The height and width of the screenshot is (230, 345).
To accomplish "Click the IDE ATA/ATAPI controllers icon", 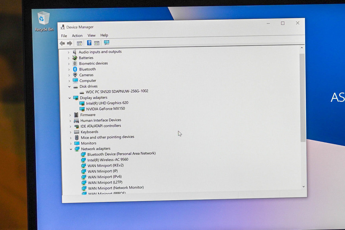I will [76, 126].
